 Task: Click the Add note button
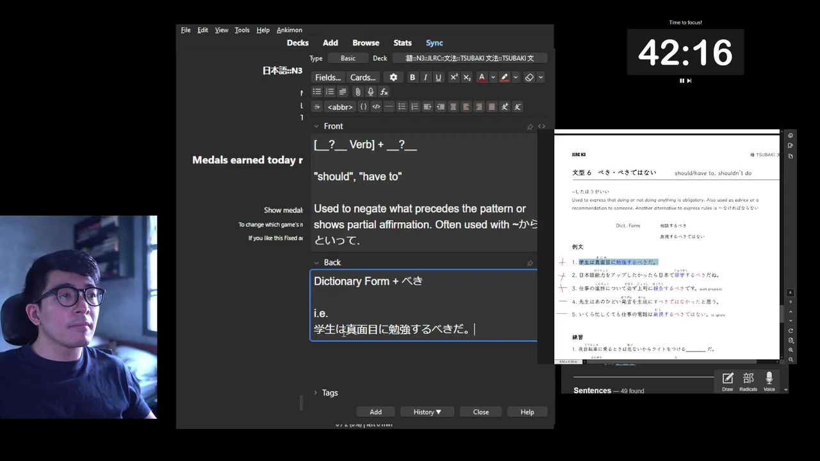tap(375, 412)
